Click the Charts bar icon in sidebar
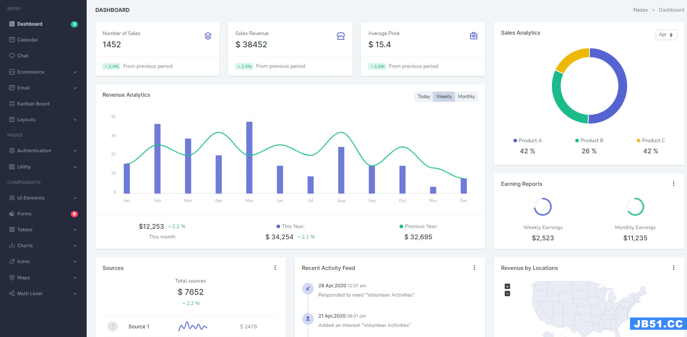Image resolution: width=687 pixels, height=337 pixels. 12,245
